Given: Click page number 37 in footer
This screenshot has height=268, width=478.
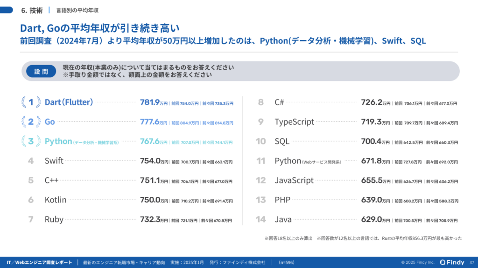Looking at the screenshot, I should [471, 262].
